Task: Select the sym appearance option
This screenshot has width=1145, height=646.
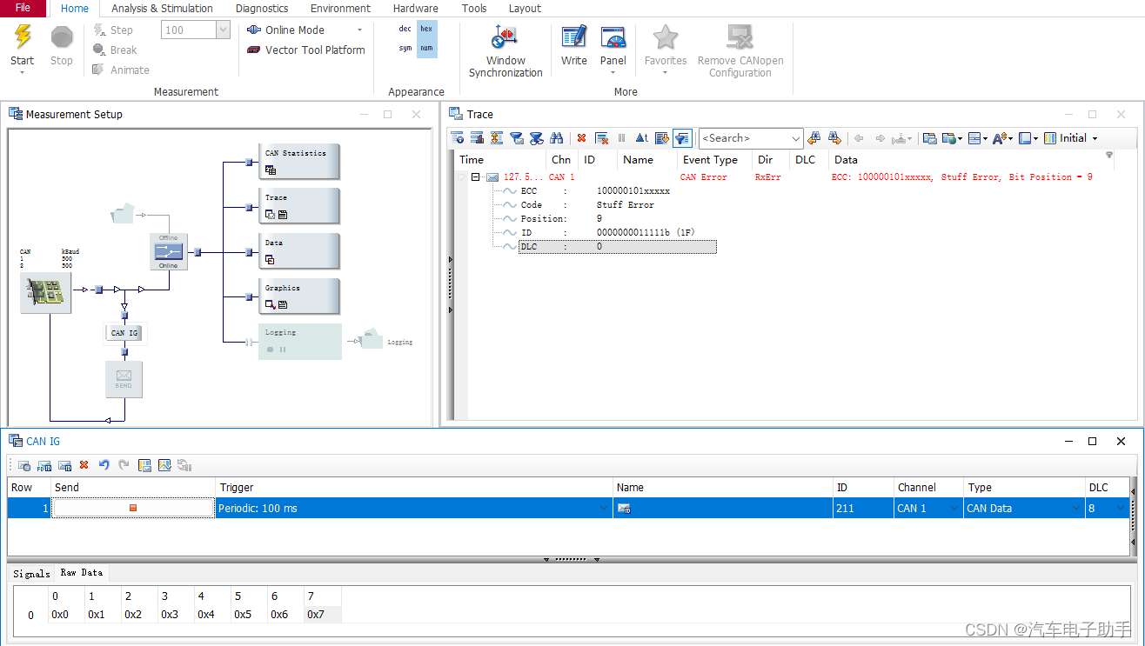Action: (x=405, y=49)
